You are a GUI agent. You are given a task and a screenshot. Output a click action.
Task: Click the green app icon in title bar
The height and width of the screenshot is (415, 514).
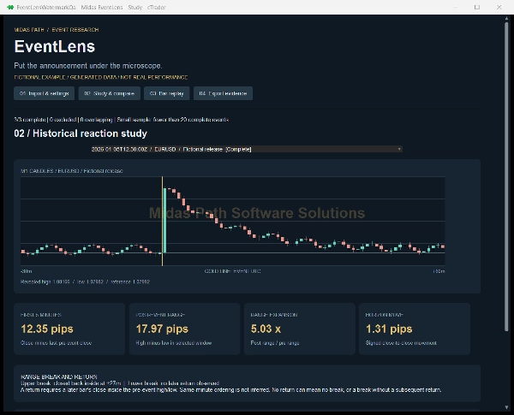[10, 7]
